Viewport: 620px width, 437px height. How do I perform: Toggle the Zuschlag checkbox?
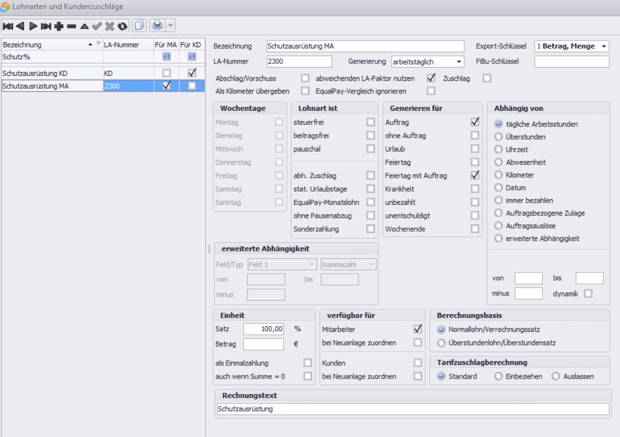[487, 78]
